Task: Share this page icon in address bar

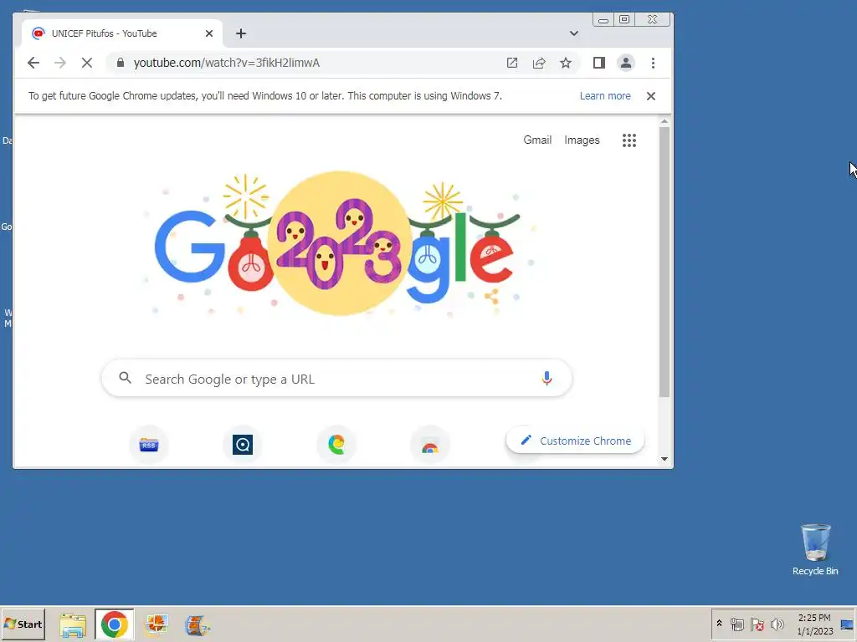Action: click(x=539, y=63)
